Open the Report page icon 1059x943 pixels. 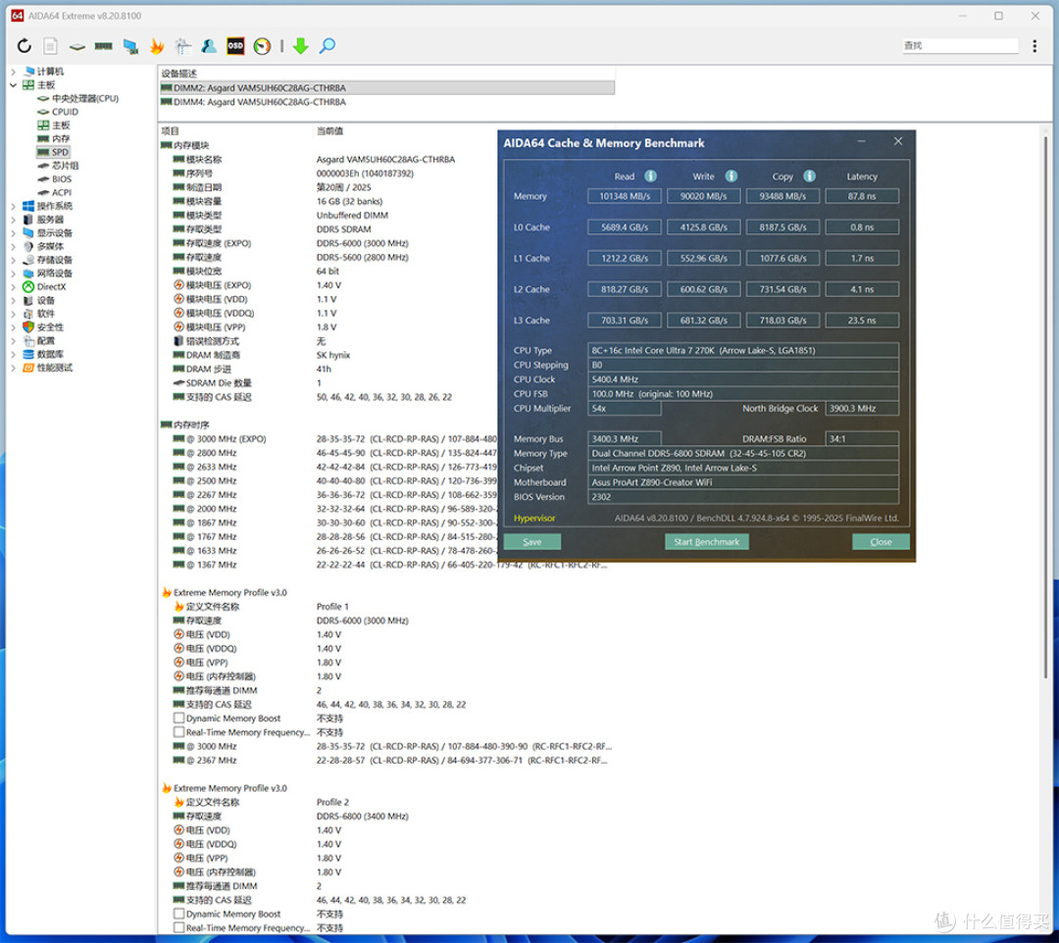pos(50,46)
